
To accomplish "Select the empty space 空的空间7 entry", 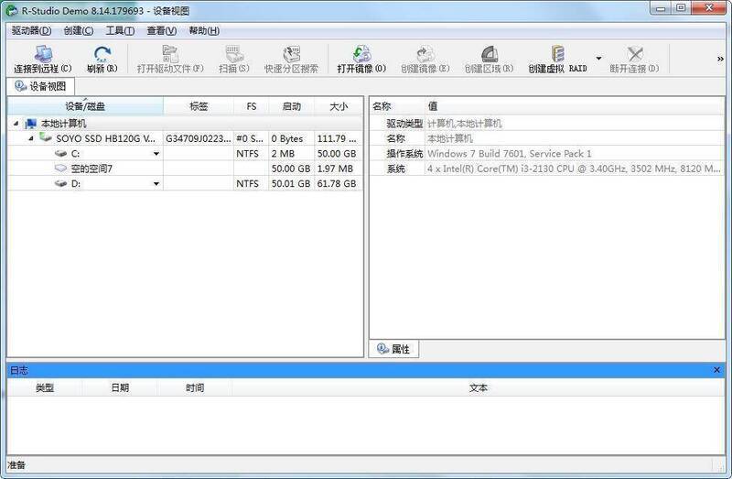I will [x=91, y=169].
